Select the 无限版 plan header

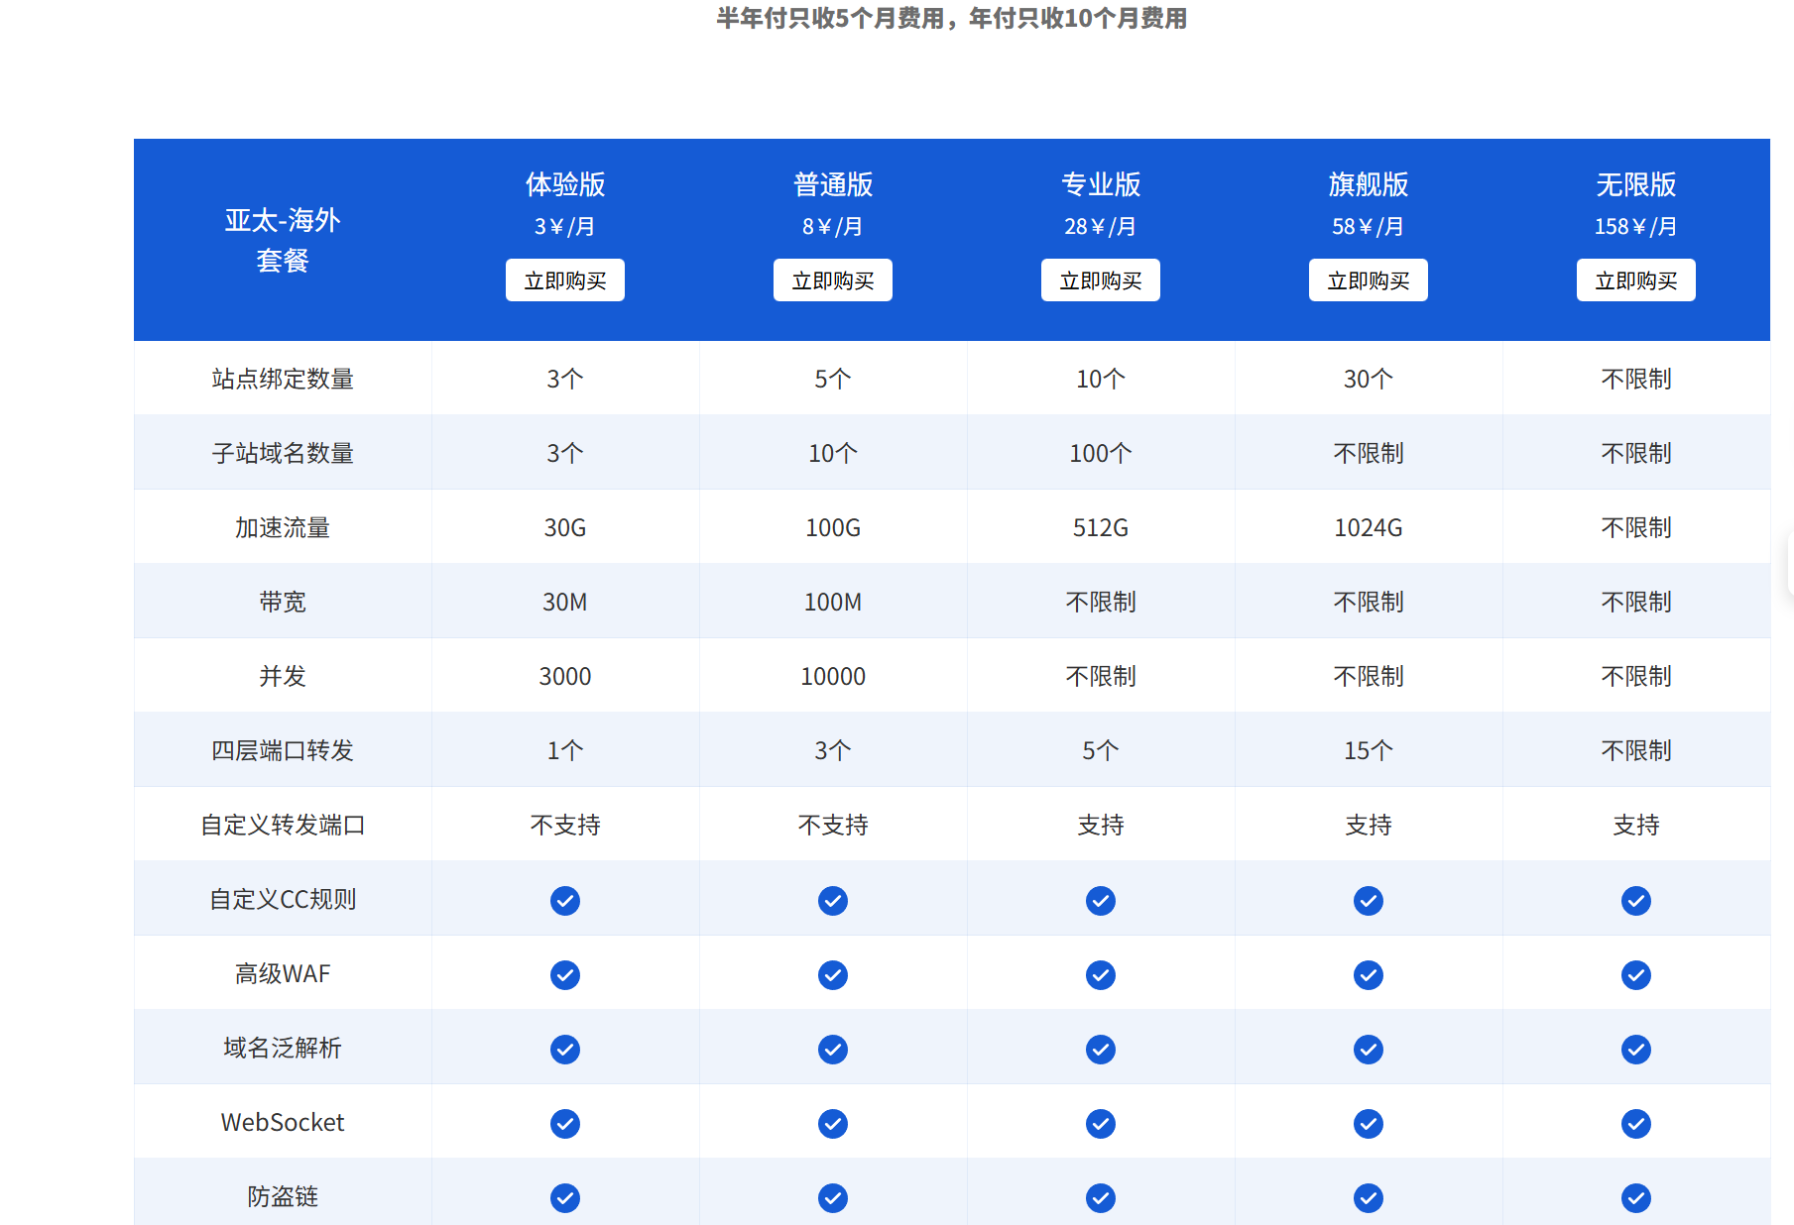coord(1636,184)
